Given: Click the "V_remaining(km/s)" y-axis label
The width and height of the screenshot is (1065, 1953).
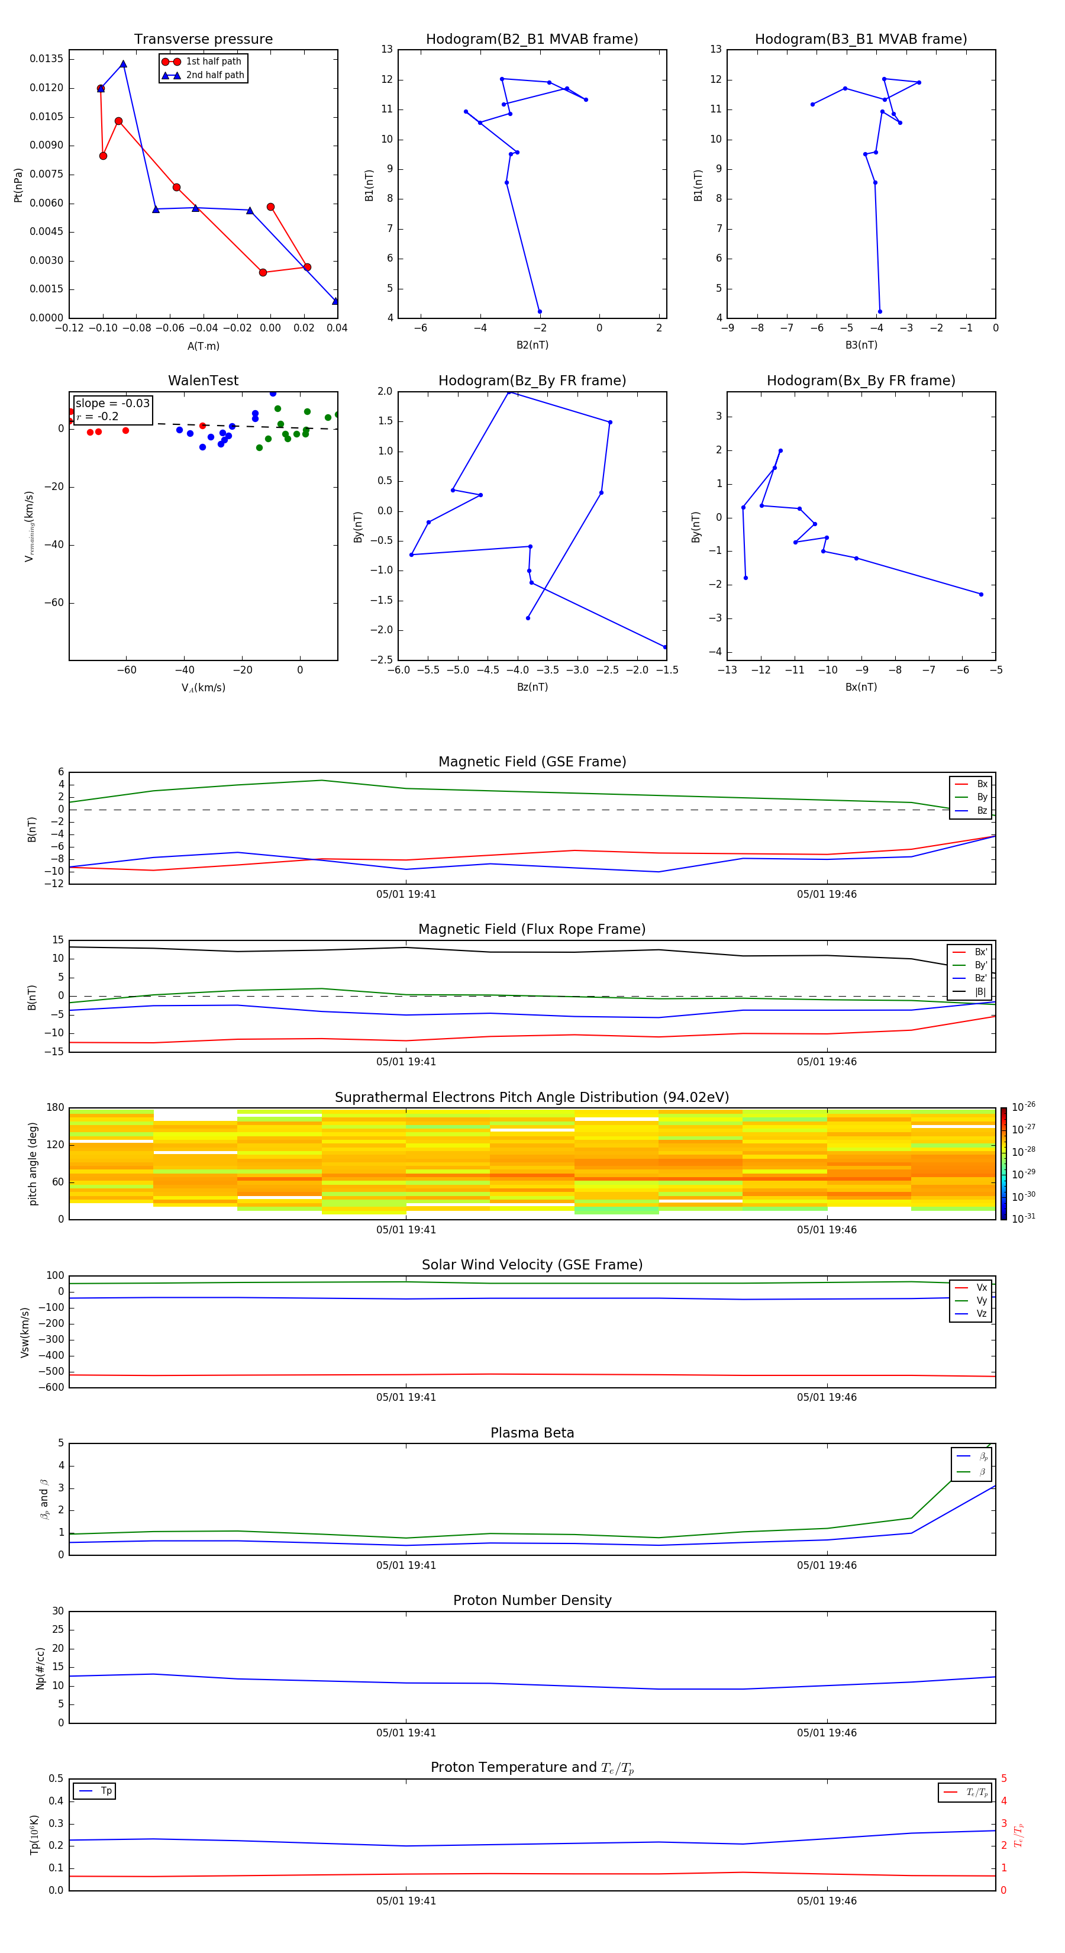Looking at the screenshot, I should pyautogui.click(x=30, y=526).
